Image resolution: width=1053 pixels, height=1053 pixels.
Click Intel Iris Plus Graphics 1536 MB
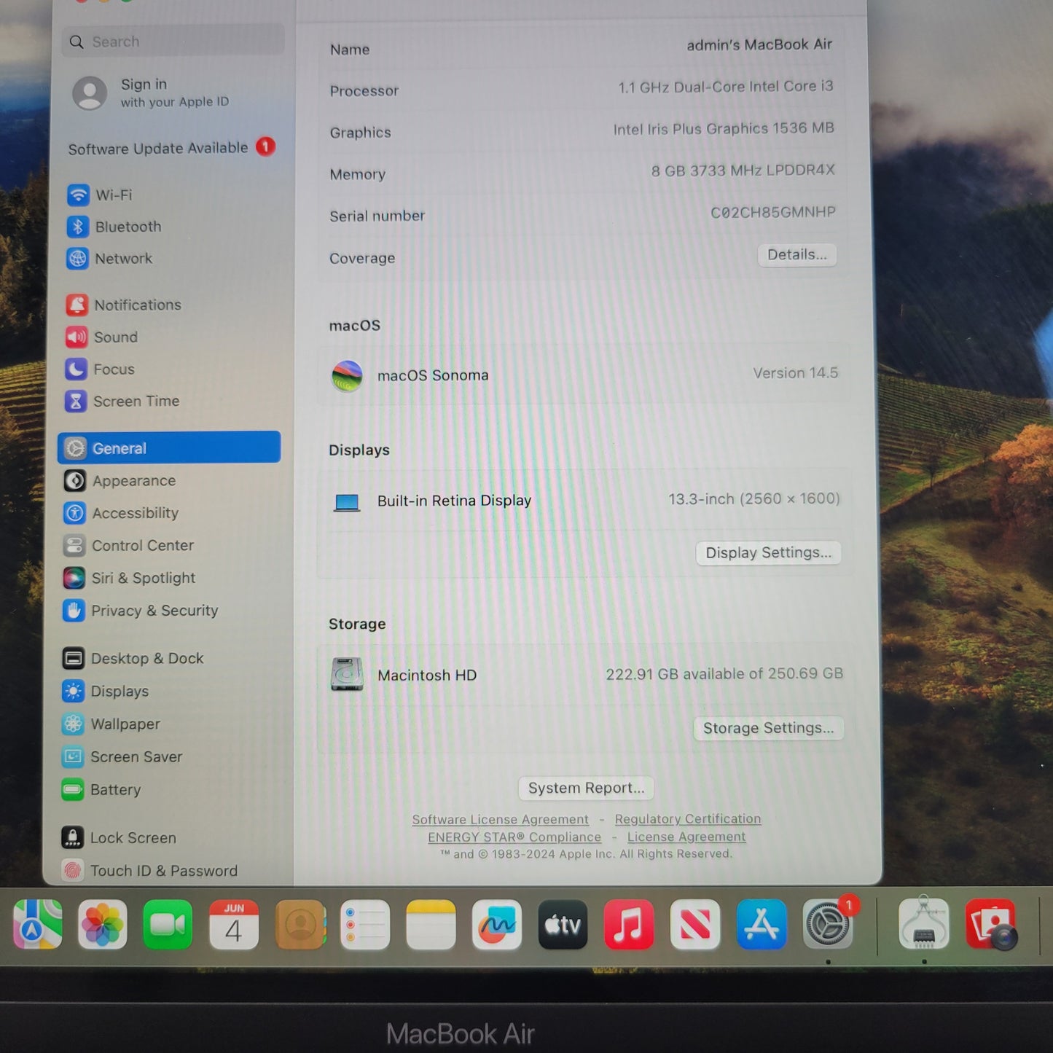[x=724, y=129]
